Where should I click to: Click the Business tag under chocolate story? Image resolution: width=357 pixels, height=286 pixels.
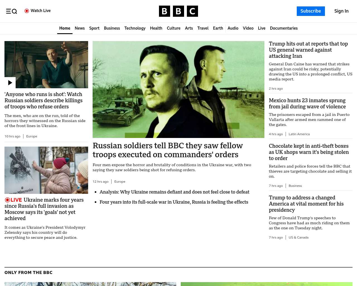pos(295,186)
